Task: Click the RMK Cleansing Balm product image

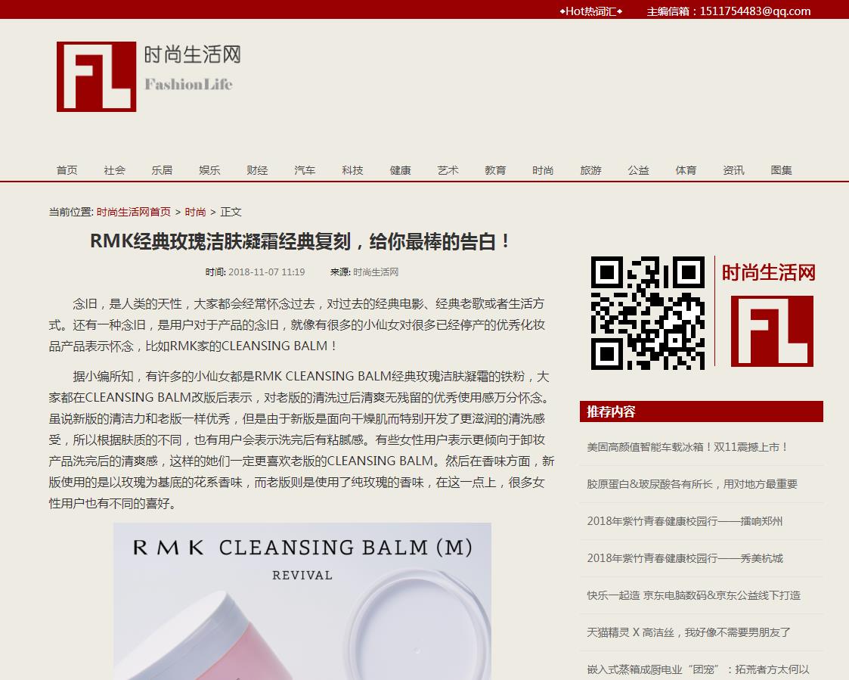Action: click(302, 601)
